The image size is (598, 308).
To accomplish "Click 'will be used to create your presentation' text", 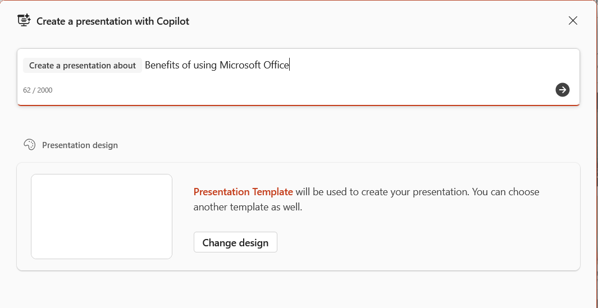I will tap(382, 192).
